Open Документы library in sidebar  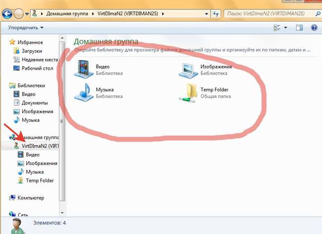click(x=35, y=103)
